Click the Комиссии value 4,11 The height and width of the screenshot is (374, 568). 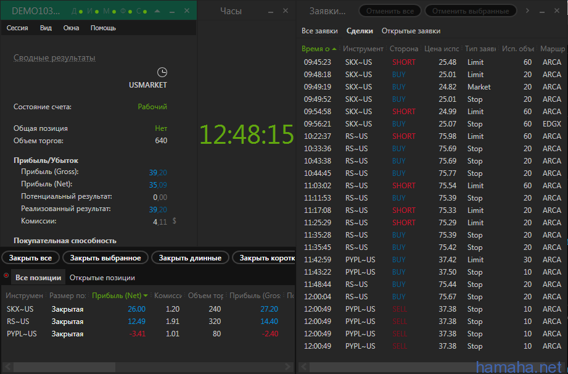pyautogui.click(x=160, y=222)
